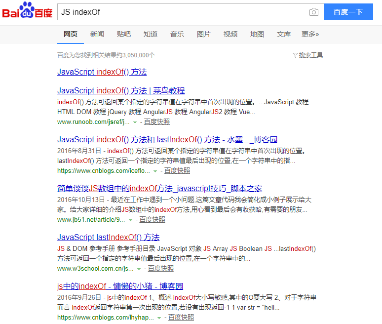
Task: Open 简单谈谈JS数组中的indexOf方法 result
Action: [x=159, y=188]
